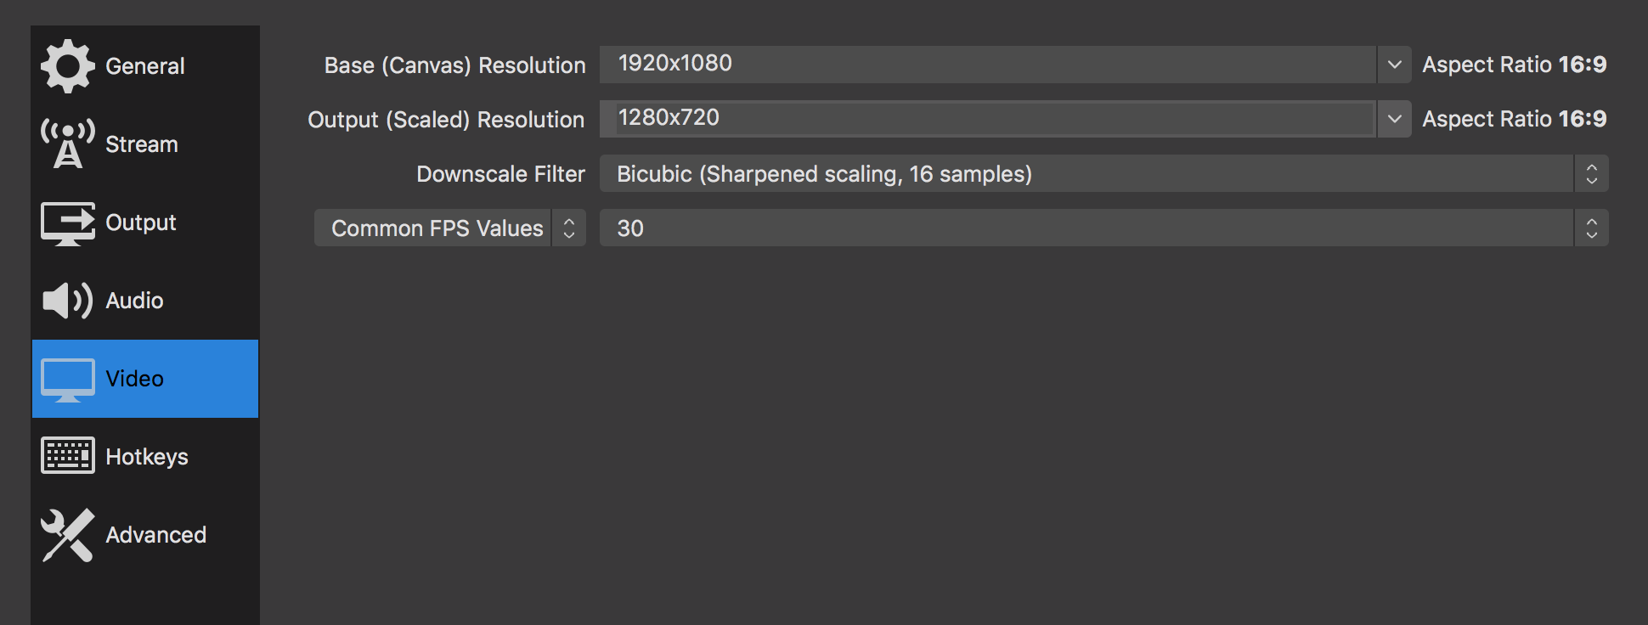Click the Output monitor arrow icon

(x=68, y=222)
